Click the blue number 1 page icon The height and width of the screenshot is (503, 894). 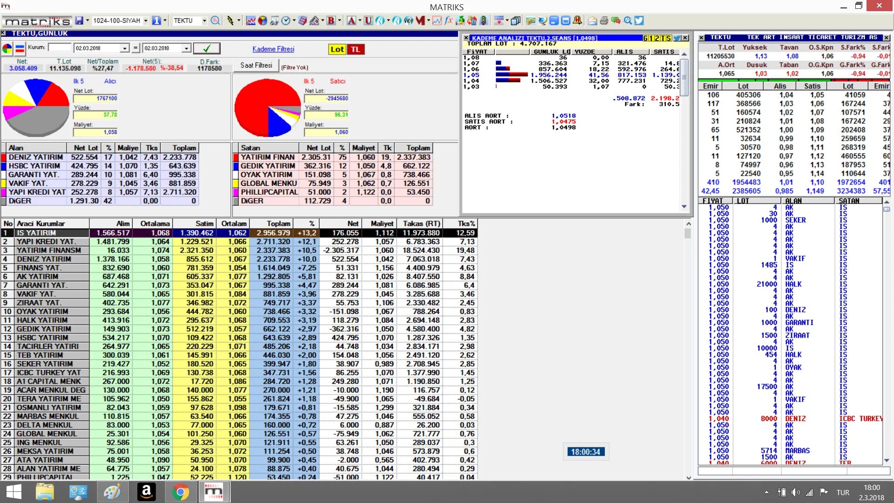point(156,20)
